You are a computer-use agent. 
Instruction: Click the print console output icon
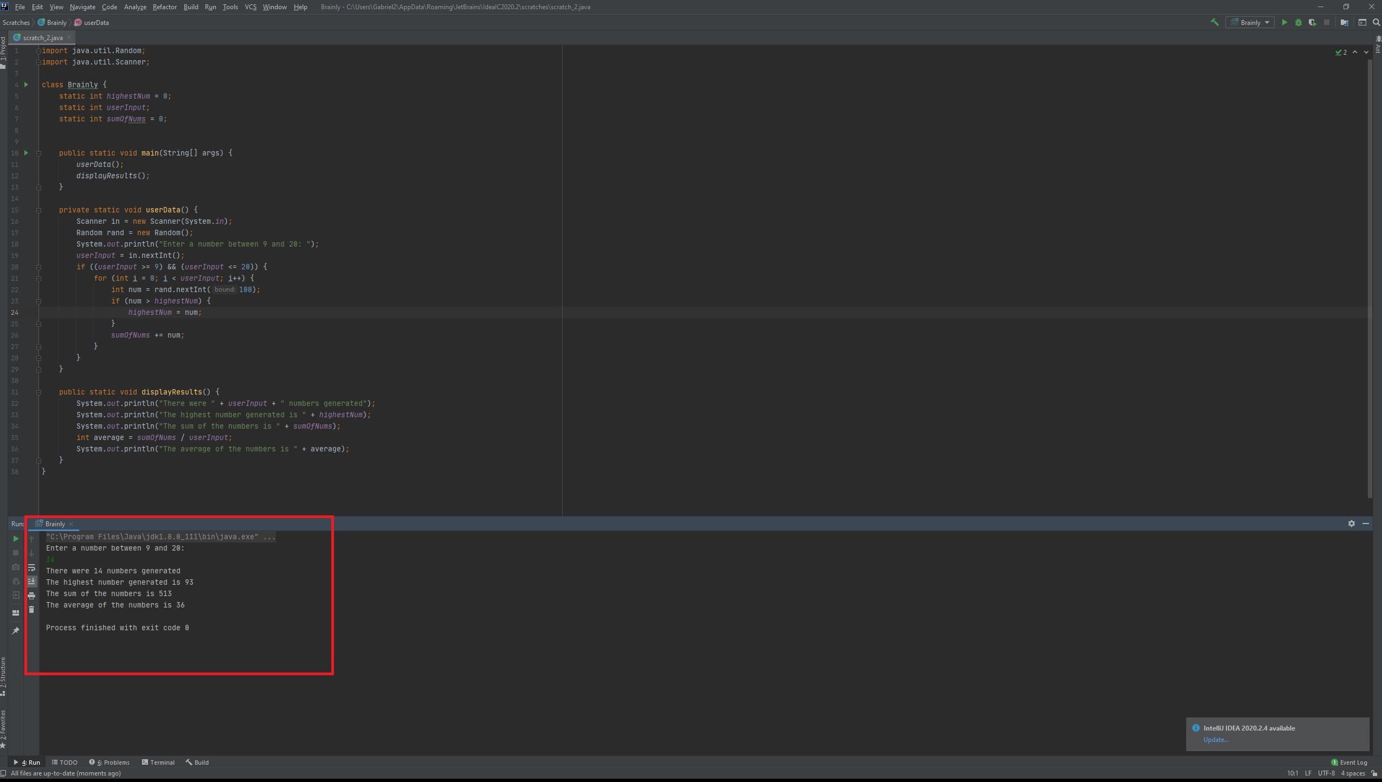(x=31, y=596)
